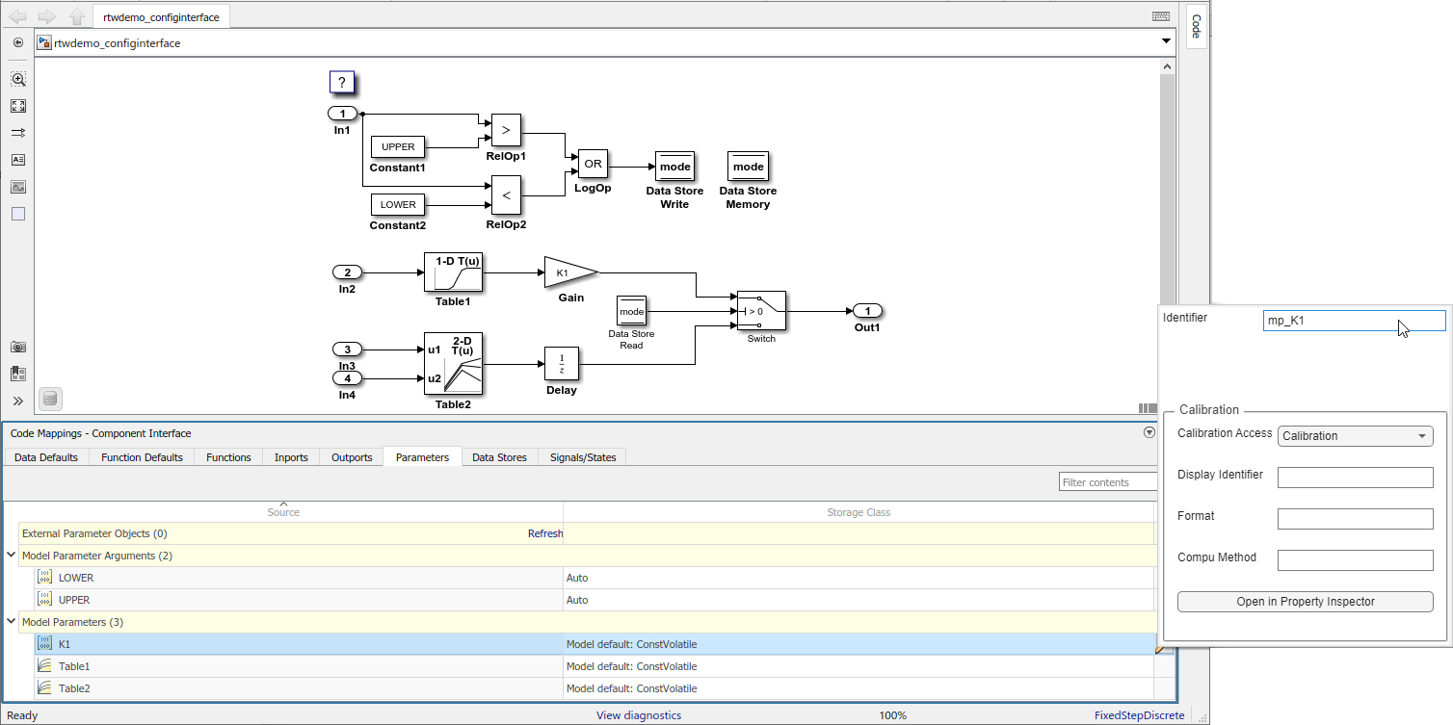Click the keyboard shortcuts icon at top
The image size is (1453, 725).
click(x=1162, y=16)
